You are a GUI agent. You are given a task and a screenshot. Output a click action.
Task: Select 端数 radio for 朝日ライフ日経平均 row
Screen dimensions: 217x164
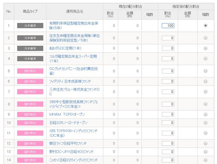click(x=206, y=143)
